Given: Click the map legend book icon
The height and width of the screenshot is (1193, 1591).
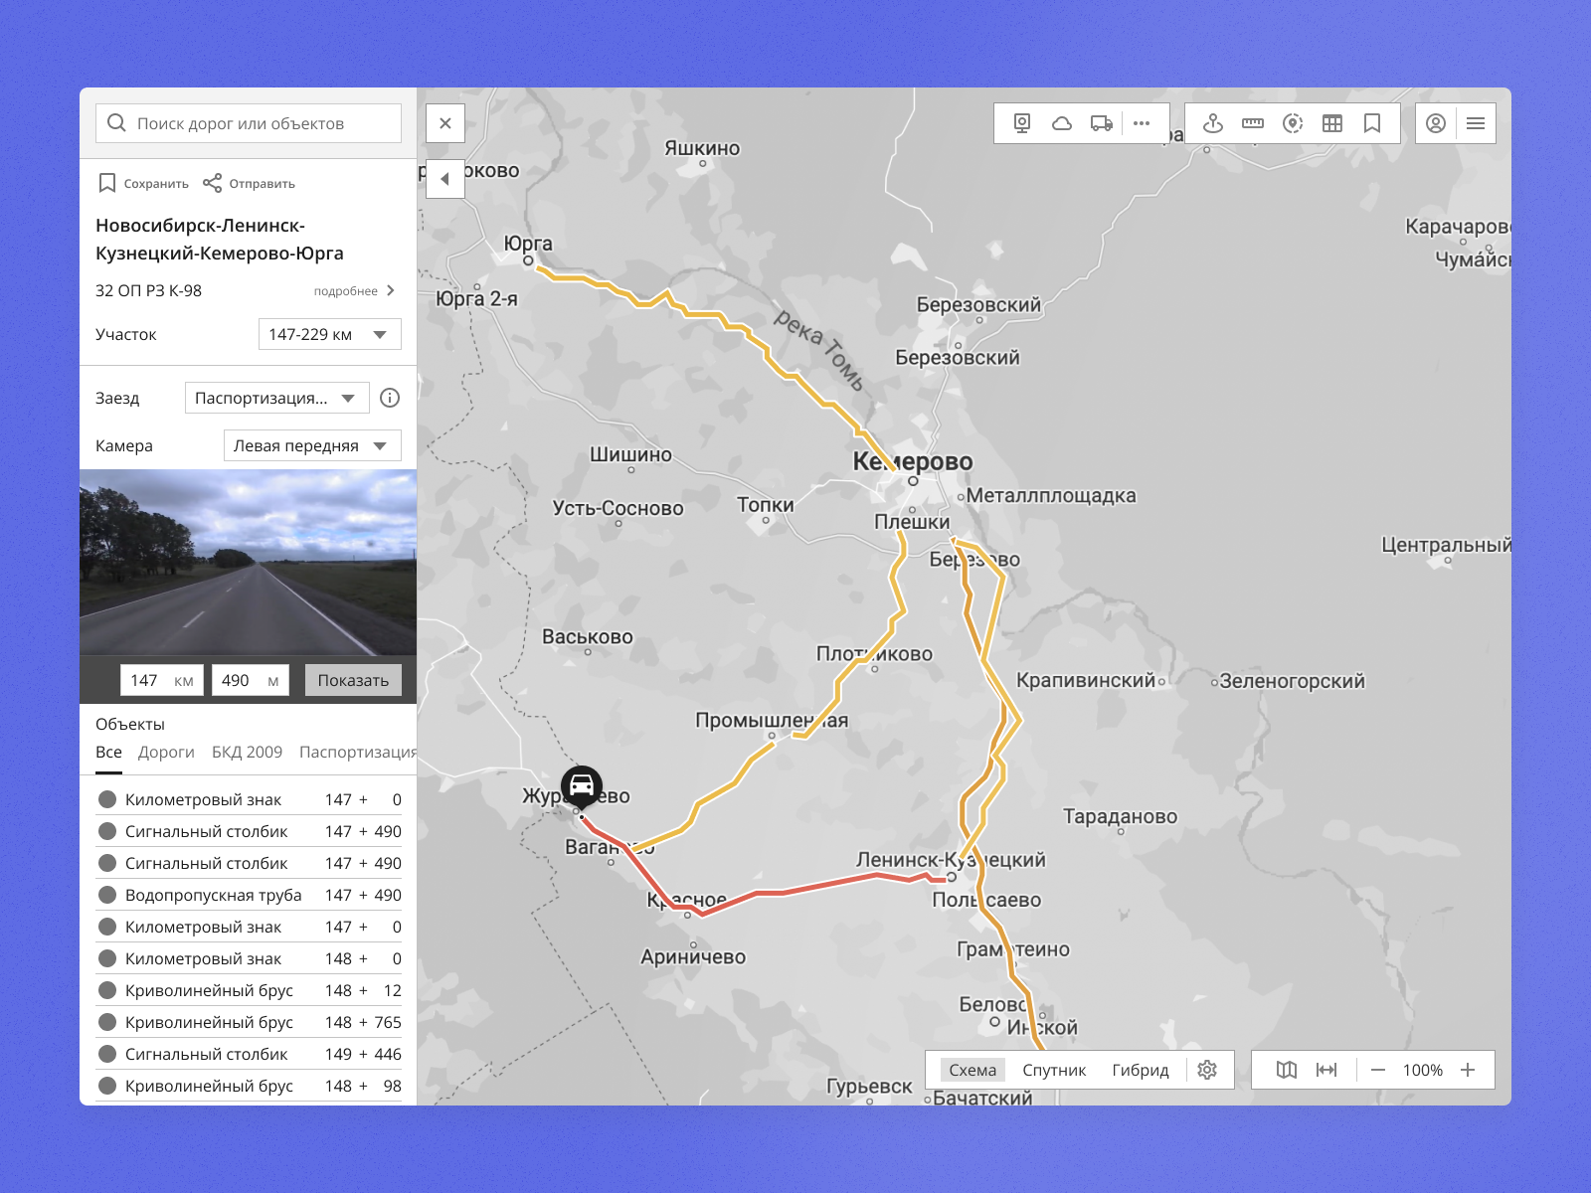Looking at the screenshot, I should pyautogui.click(x=1287, y=1070).
